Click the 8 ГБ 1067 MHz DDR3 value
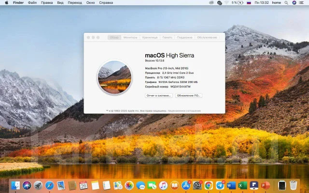 170,77
